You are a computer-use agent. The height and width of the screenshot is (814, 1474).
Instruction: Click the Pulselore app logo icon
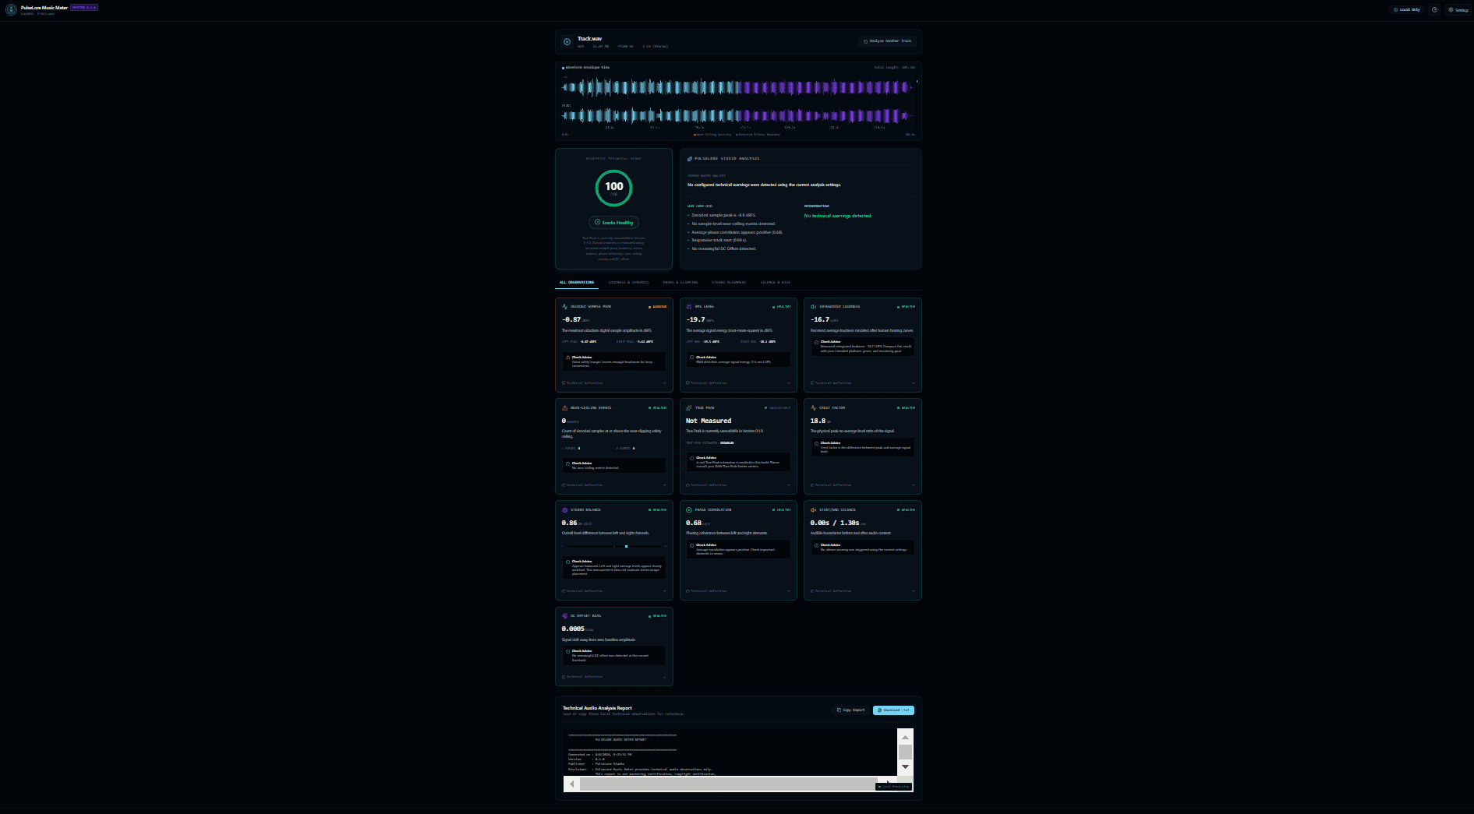tap(11, 9)
